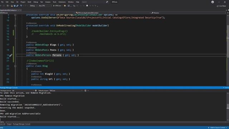Open the Extensions menu
This screenshot has width=229, height=129.
62,2
